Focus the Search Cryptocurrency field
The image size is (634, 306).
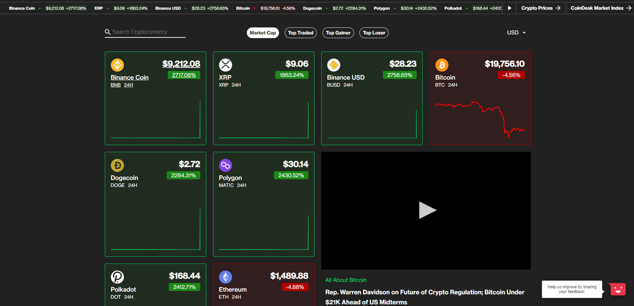click(145, 32)
